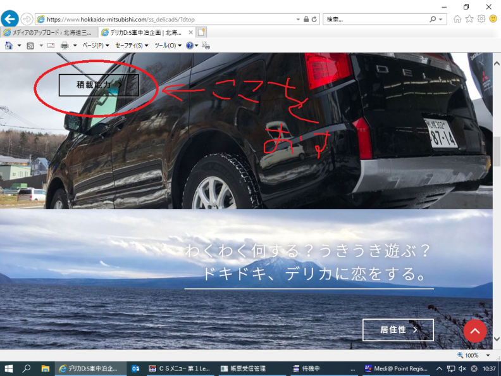Open Medi@ Point Regis taskbar window
Image resolution: width=501 pixels, height=376 pixels.
click(x=397, y=368)
